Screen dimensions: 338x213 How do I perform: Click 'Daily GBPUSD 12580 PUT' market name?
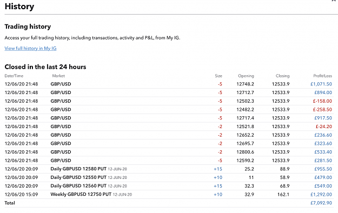click(x=78, y=169)
